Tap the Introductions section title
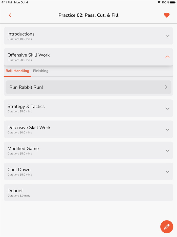 21,34
